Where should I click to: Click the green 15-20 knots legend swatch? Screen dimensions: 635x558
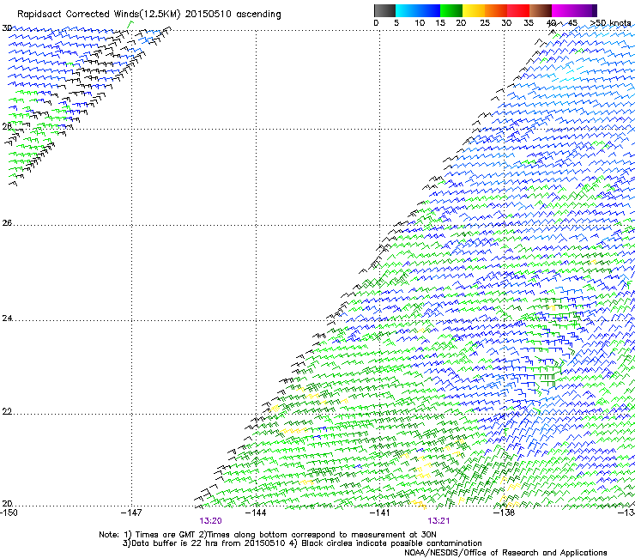click(451, 10)
